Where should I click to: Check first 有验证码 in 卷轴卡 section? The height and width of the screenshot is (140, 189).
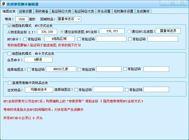[76, 90]
